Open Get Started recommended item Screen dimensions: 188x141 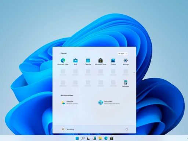[x=109, y=102]
